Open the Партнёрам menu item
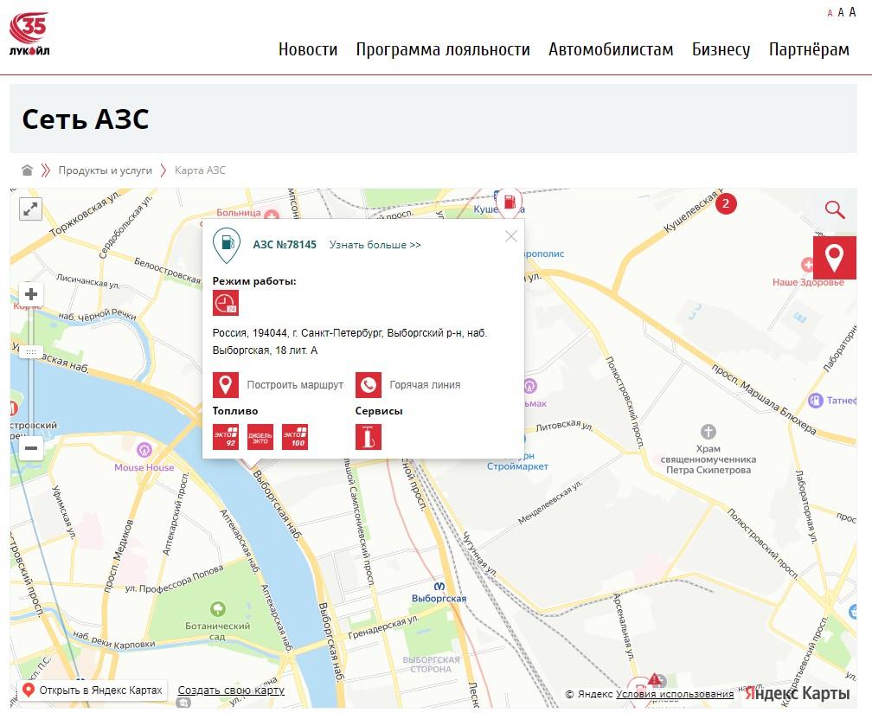The height and width of the screenshot is (713, 872). 809,49
